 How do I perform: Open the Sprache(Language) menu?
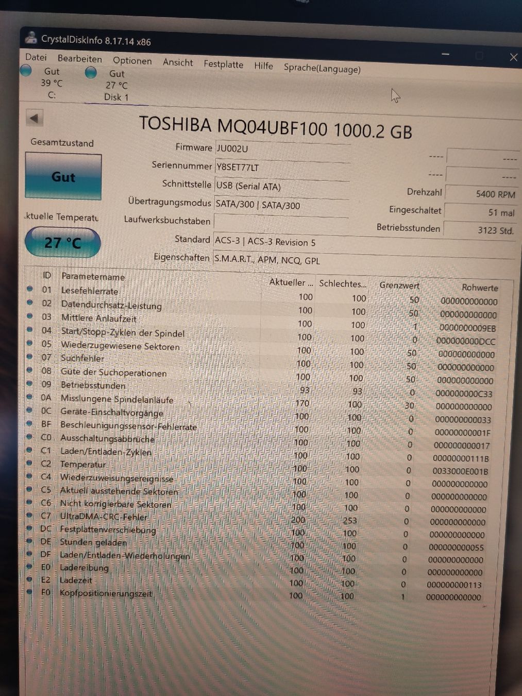click(x=322, y=68)
